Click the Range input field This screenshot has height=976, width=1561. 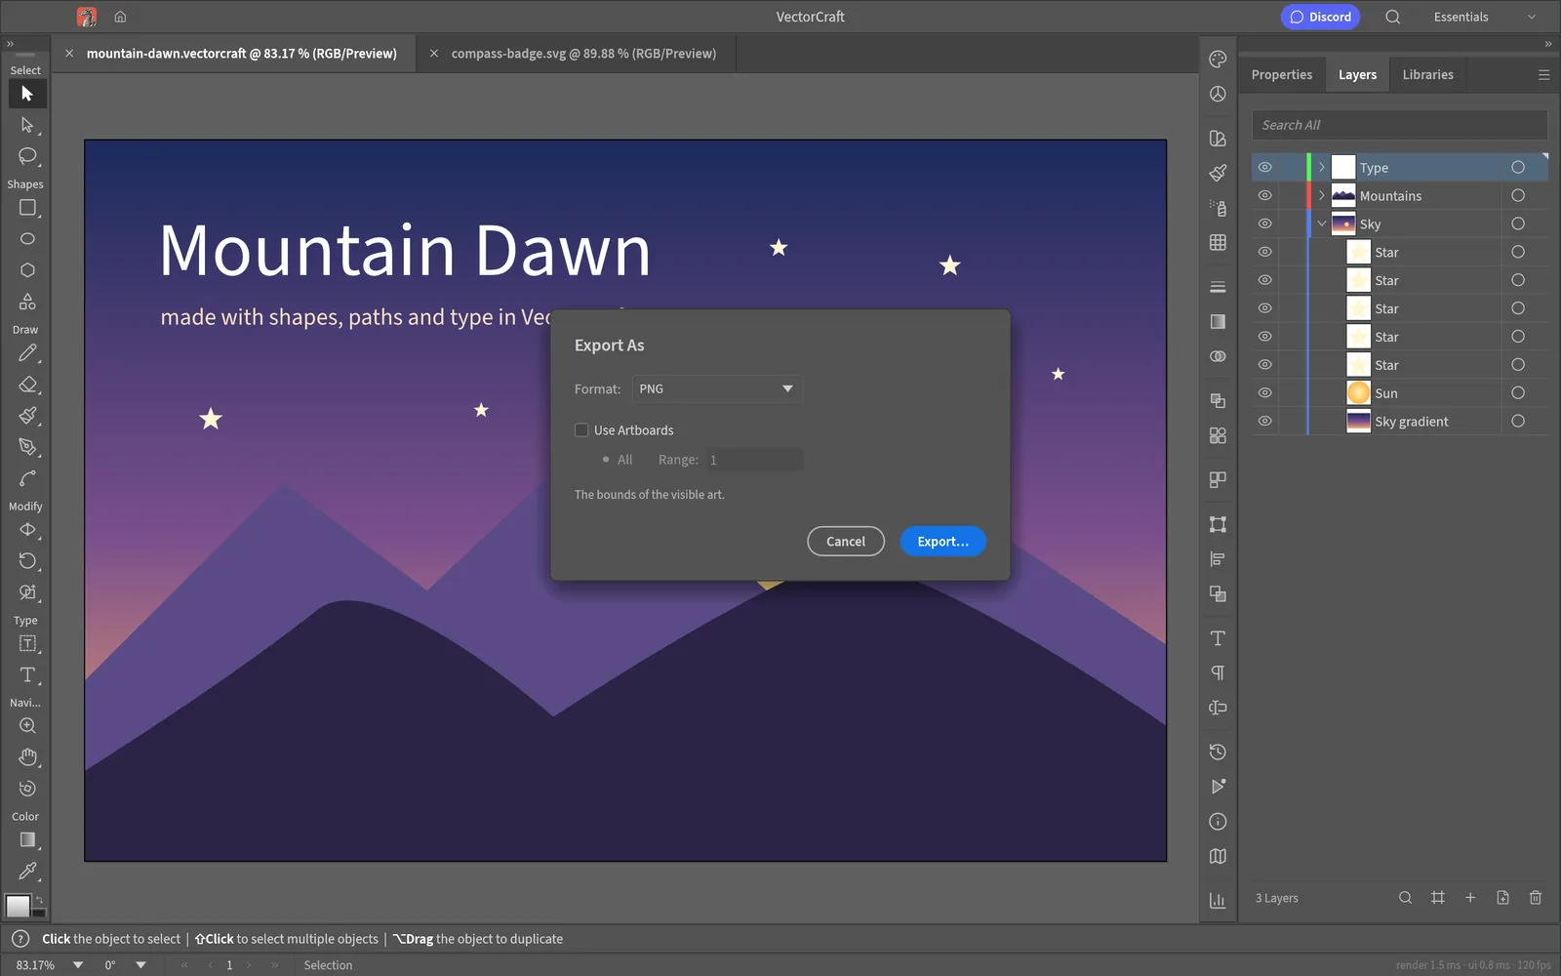point(754,460)
